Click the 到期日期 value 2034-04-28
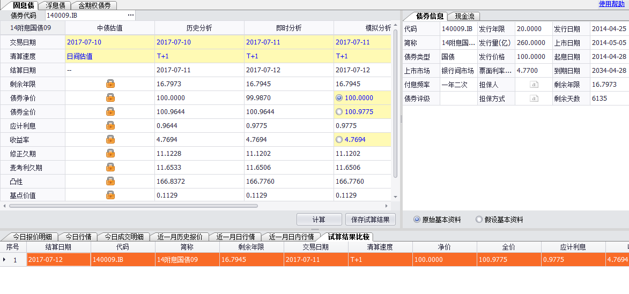The width and height of the screenshot is (629, 294). click(x=609, y=71)
